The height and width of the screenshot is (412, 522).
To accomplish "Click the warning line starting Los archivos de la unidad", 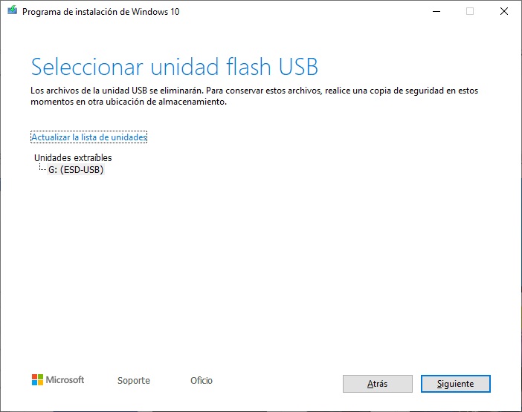I will coord(254,91).
